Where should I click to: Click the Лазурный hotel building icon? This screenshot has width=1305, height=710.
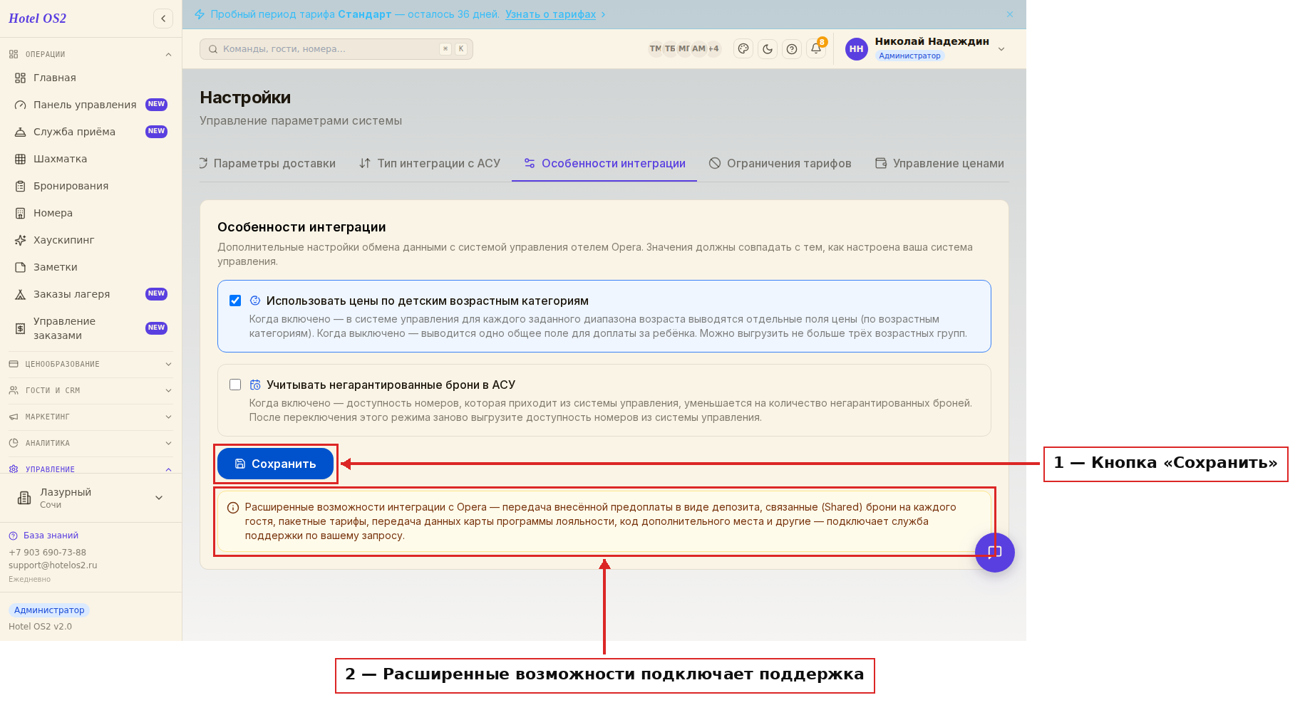24,498
